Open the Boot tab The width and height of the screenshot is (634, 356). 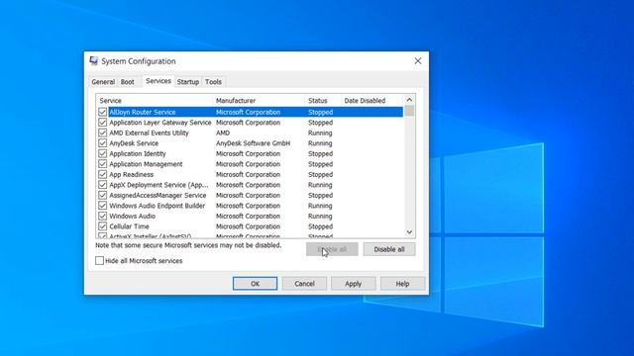[x=128, y=81]
